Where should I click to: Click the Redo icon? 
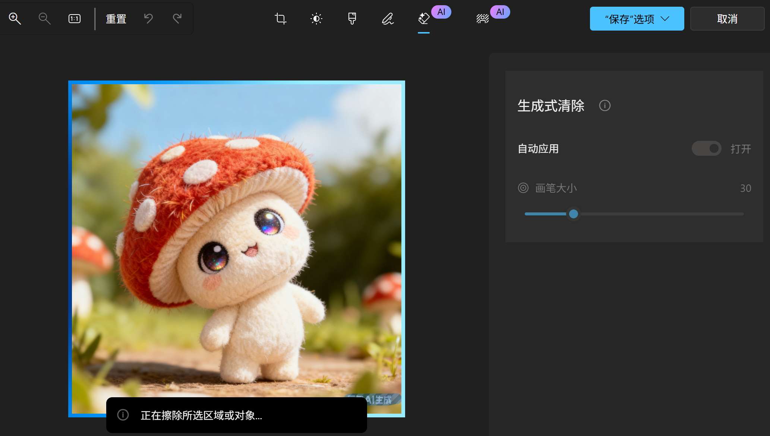[x=177, y=19]
